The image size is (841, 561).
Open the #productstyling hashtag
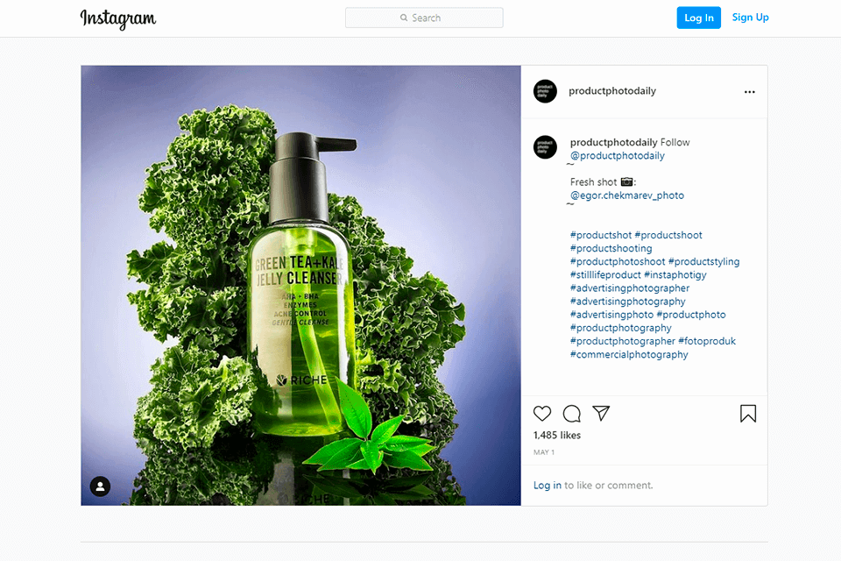(x=703, y=261)
